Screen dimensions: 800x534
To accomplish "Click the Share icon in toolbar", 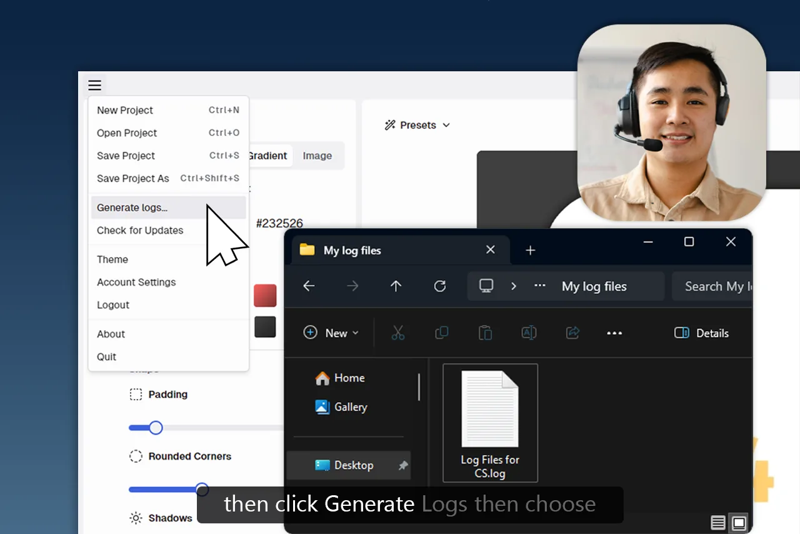I will tap(572, 333).
